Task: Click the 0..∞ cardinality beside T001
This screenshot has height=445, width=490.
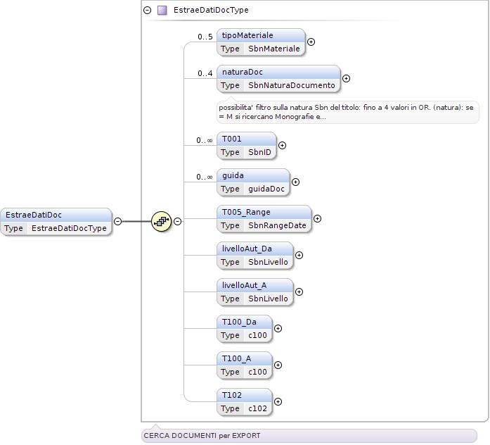Action: 205,141
